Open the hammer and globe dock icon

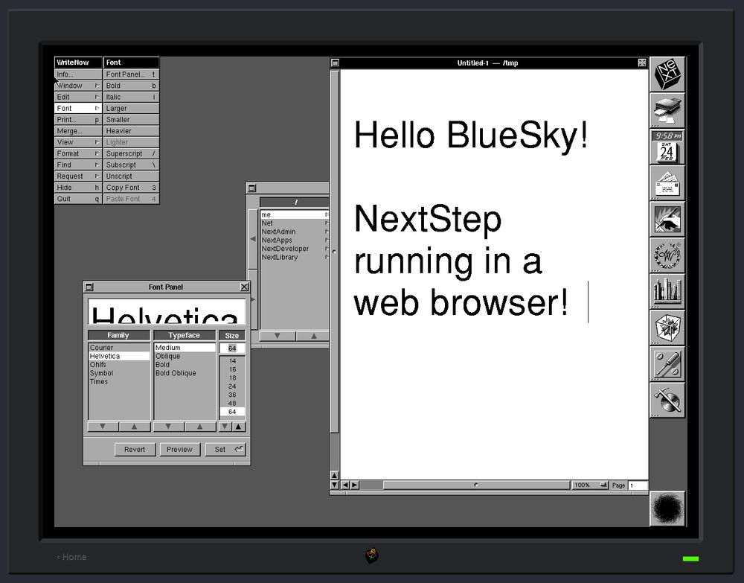[667, 400]
